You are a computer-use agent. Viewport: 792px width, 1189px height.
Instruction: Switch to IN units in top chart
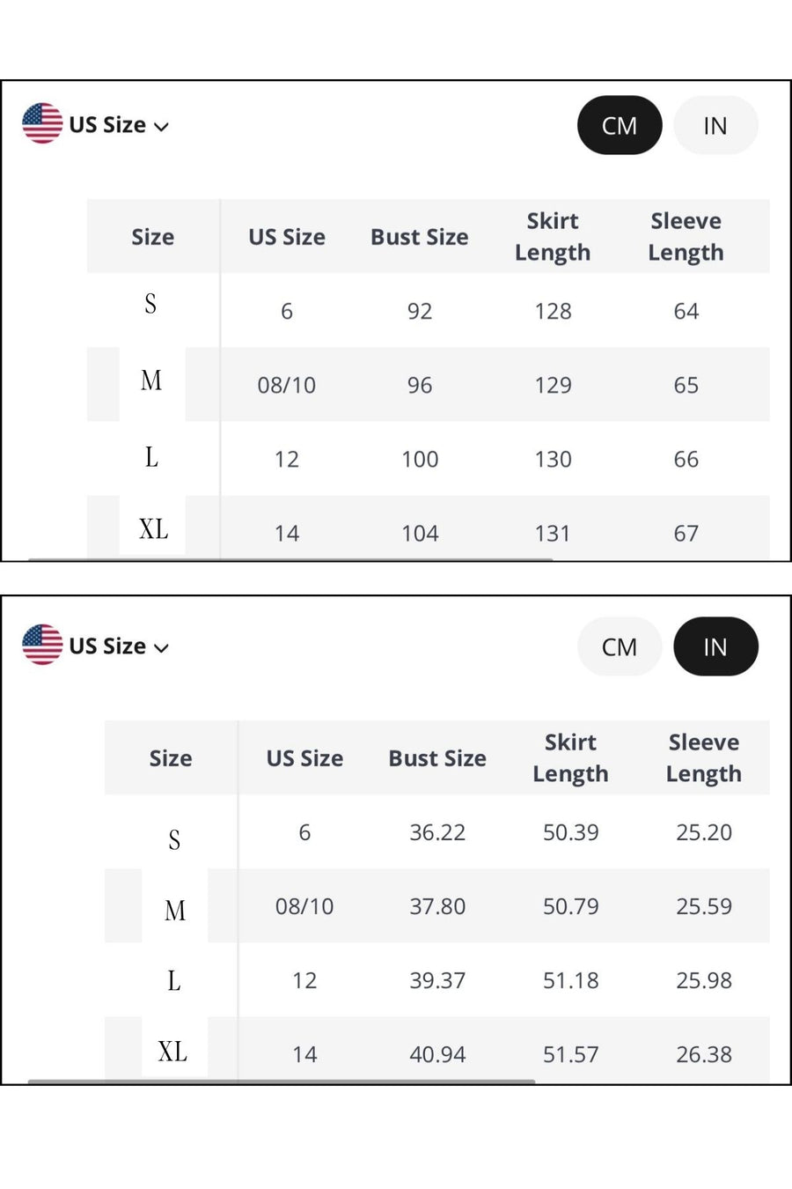[x=715, y=125]
